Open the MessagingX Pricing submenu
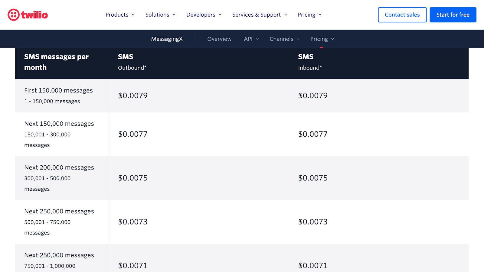This screenshot has width=484, height=272. (319, 39)
